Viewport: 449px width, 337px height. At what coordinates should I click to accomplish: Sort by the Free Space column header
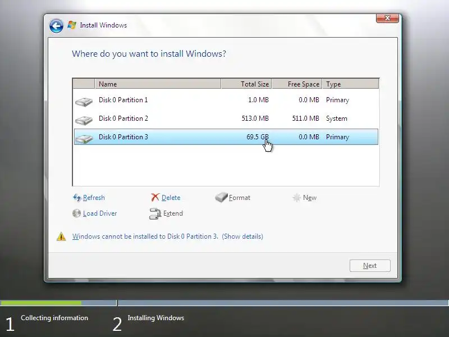click(297, 84)
